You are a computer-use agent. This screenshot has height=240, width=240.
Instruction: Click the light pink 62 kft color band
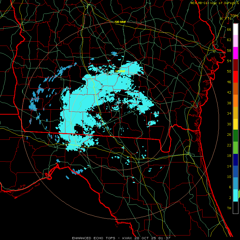(235, 41)
